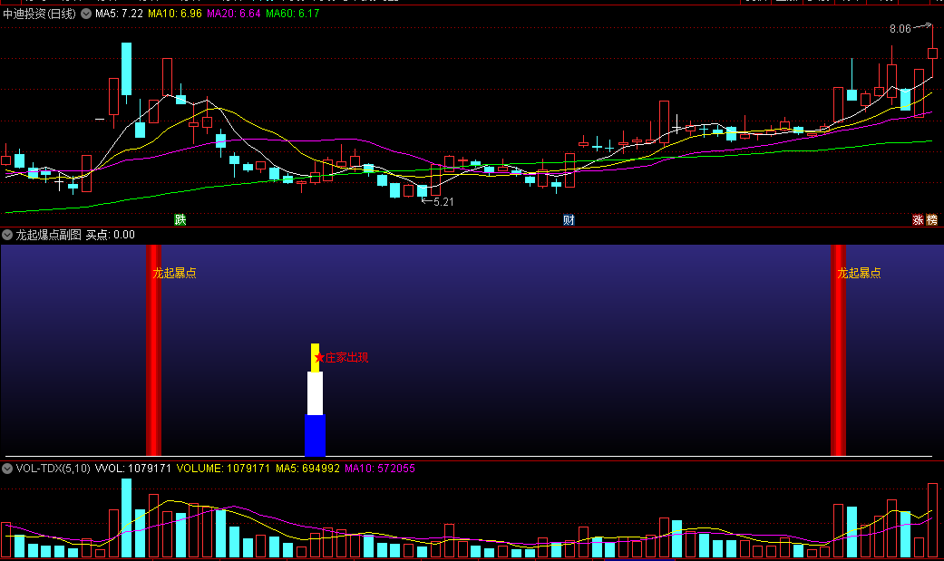This screenshot has width=944, height=561.
Task: Click the MA5: 7.22 label
Action: [119, 14]
